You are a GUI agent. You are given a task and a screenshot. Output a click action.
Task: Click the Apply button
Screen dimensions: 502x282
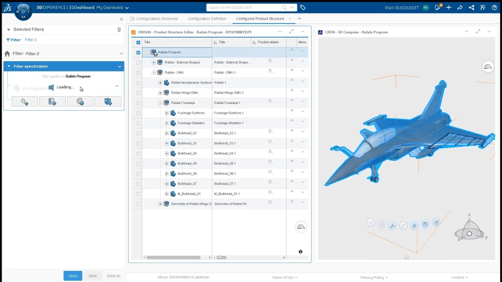click(x=73, y=276)
